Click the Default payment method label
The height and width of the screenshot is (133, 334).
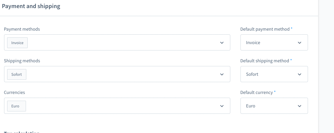coord(265,29)
